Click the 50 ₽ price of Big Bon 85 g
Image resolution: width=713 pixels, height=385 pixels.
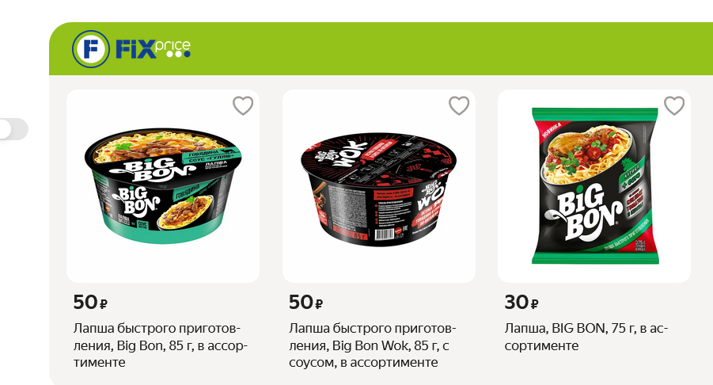90,302
